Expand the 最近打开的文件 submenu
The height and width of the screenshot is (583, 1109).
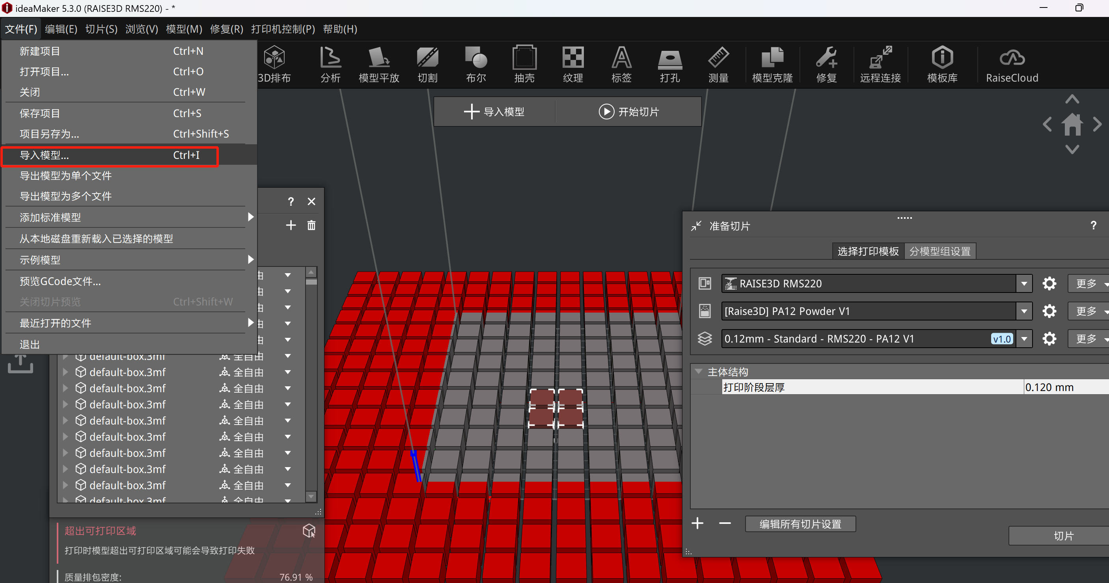[x=129, y=323]
